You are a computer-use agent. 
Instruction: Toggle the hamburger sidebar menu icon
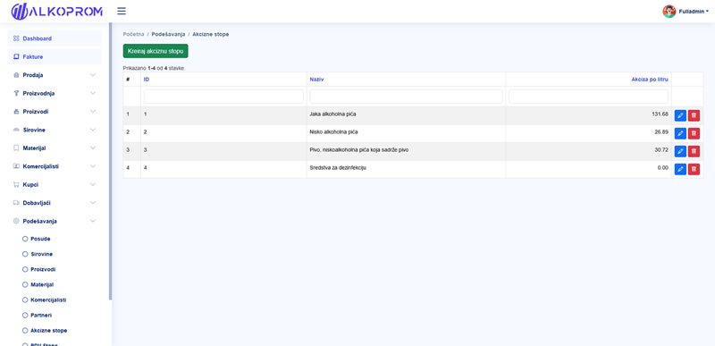122,11
